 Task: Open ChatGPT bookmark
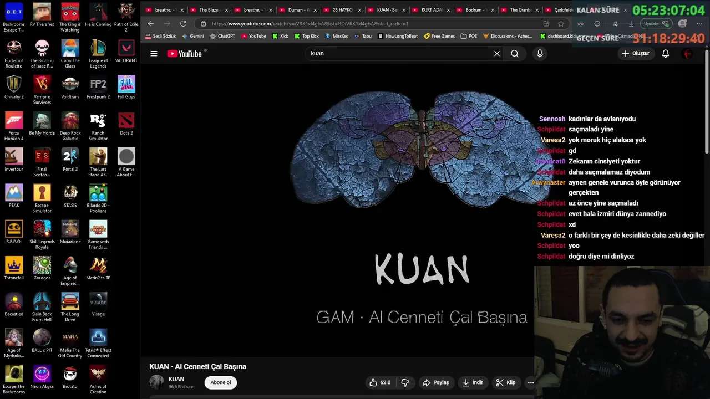coord(222,36)
